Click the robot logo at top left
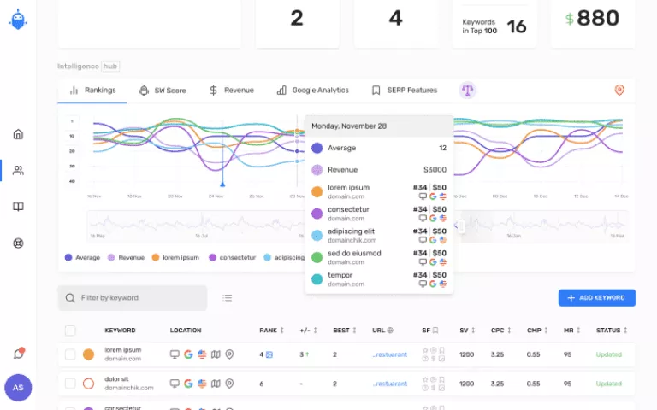The height and width of the screenshot is (410, 657). [x=18, y=20]
